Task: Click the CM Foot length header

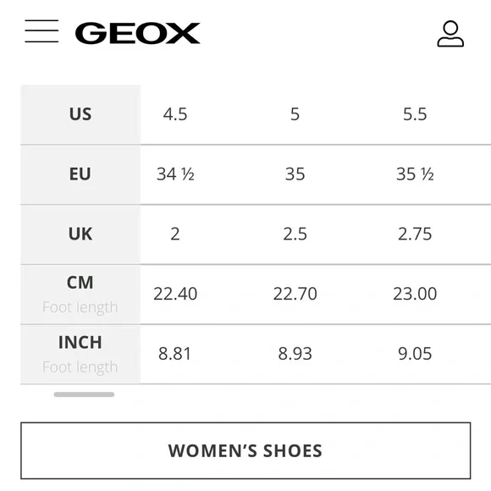Action: 80,295
